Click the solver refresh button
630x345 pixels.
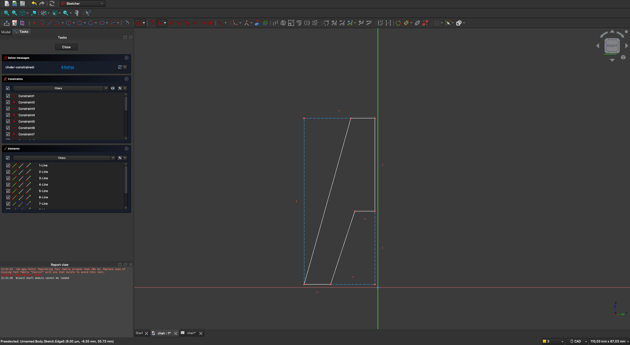point(120,67)
